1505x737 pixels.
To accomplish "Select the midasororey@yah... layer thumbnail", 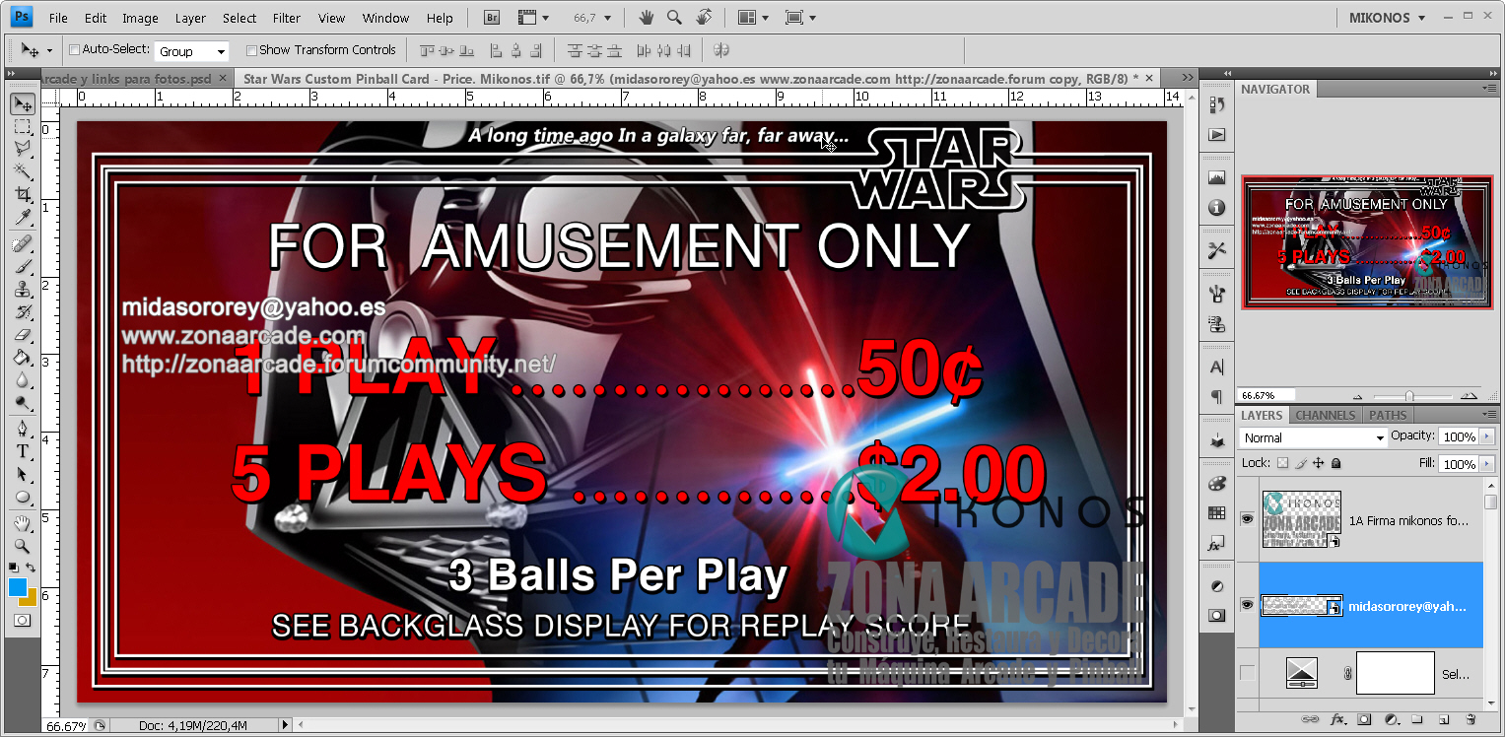I will tap(1301, 606).
